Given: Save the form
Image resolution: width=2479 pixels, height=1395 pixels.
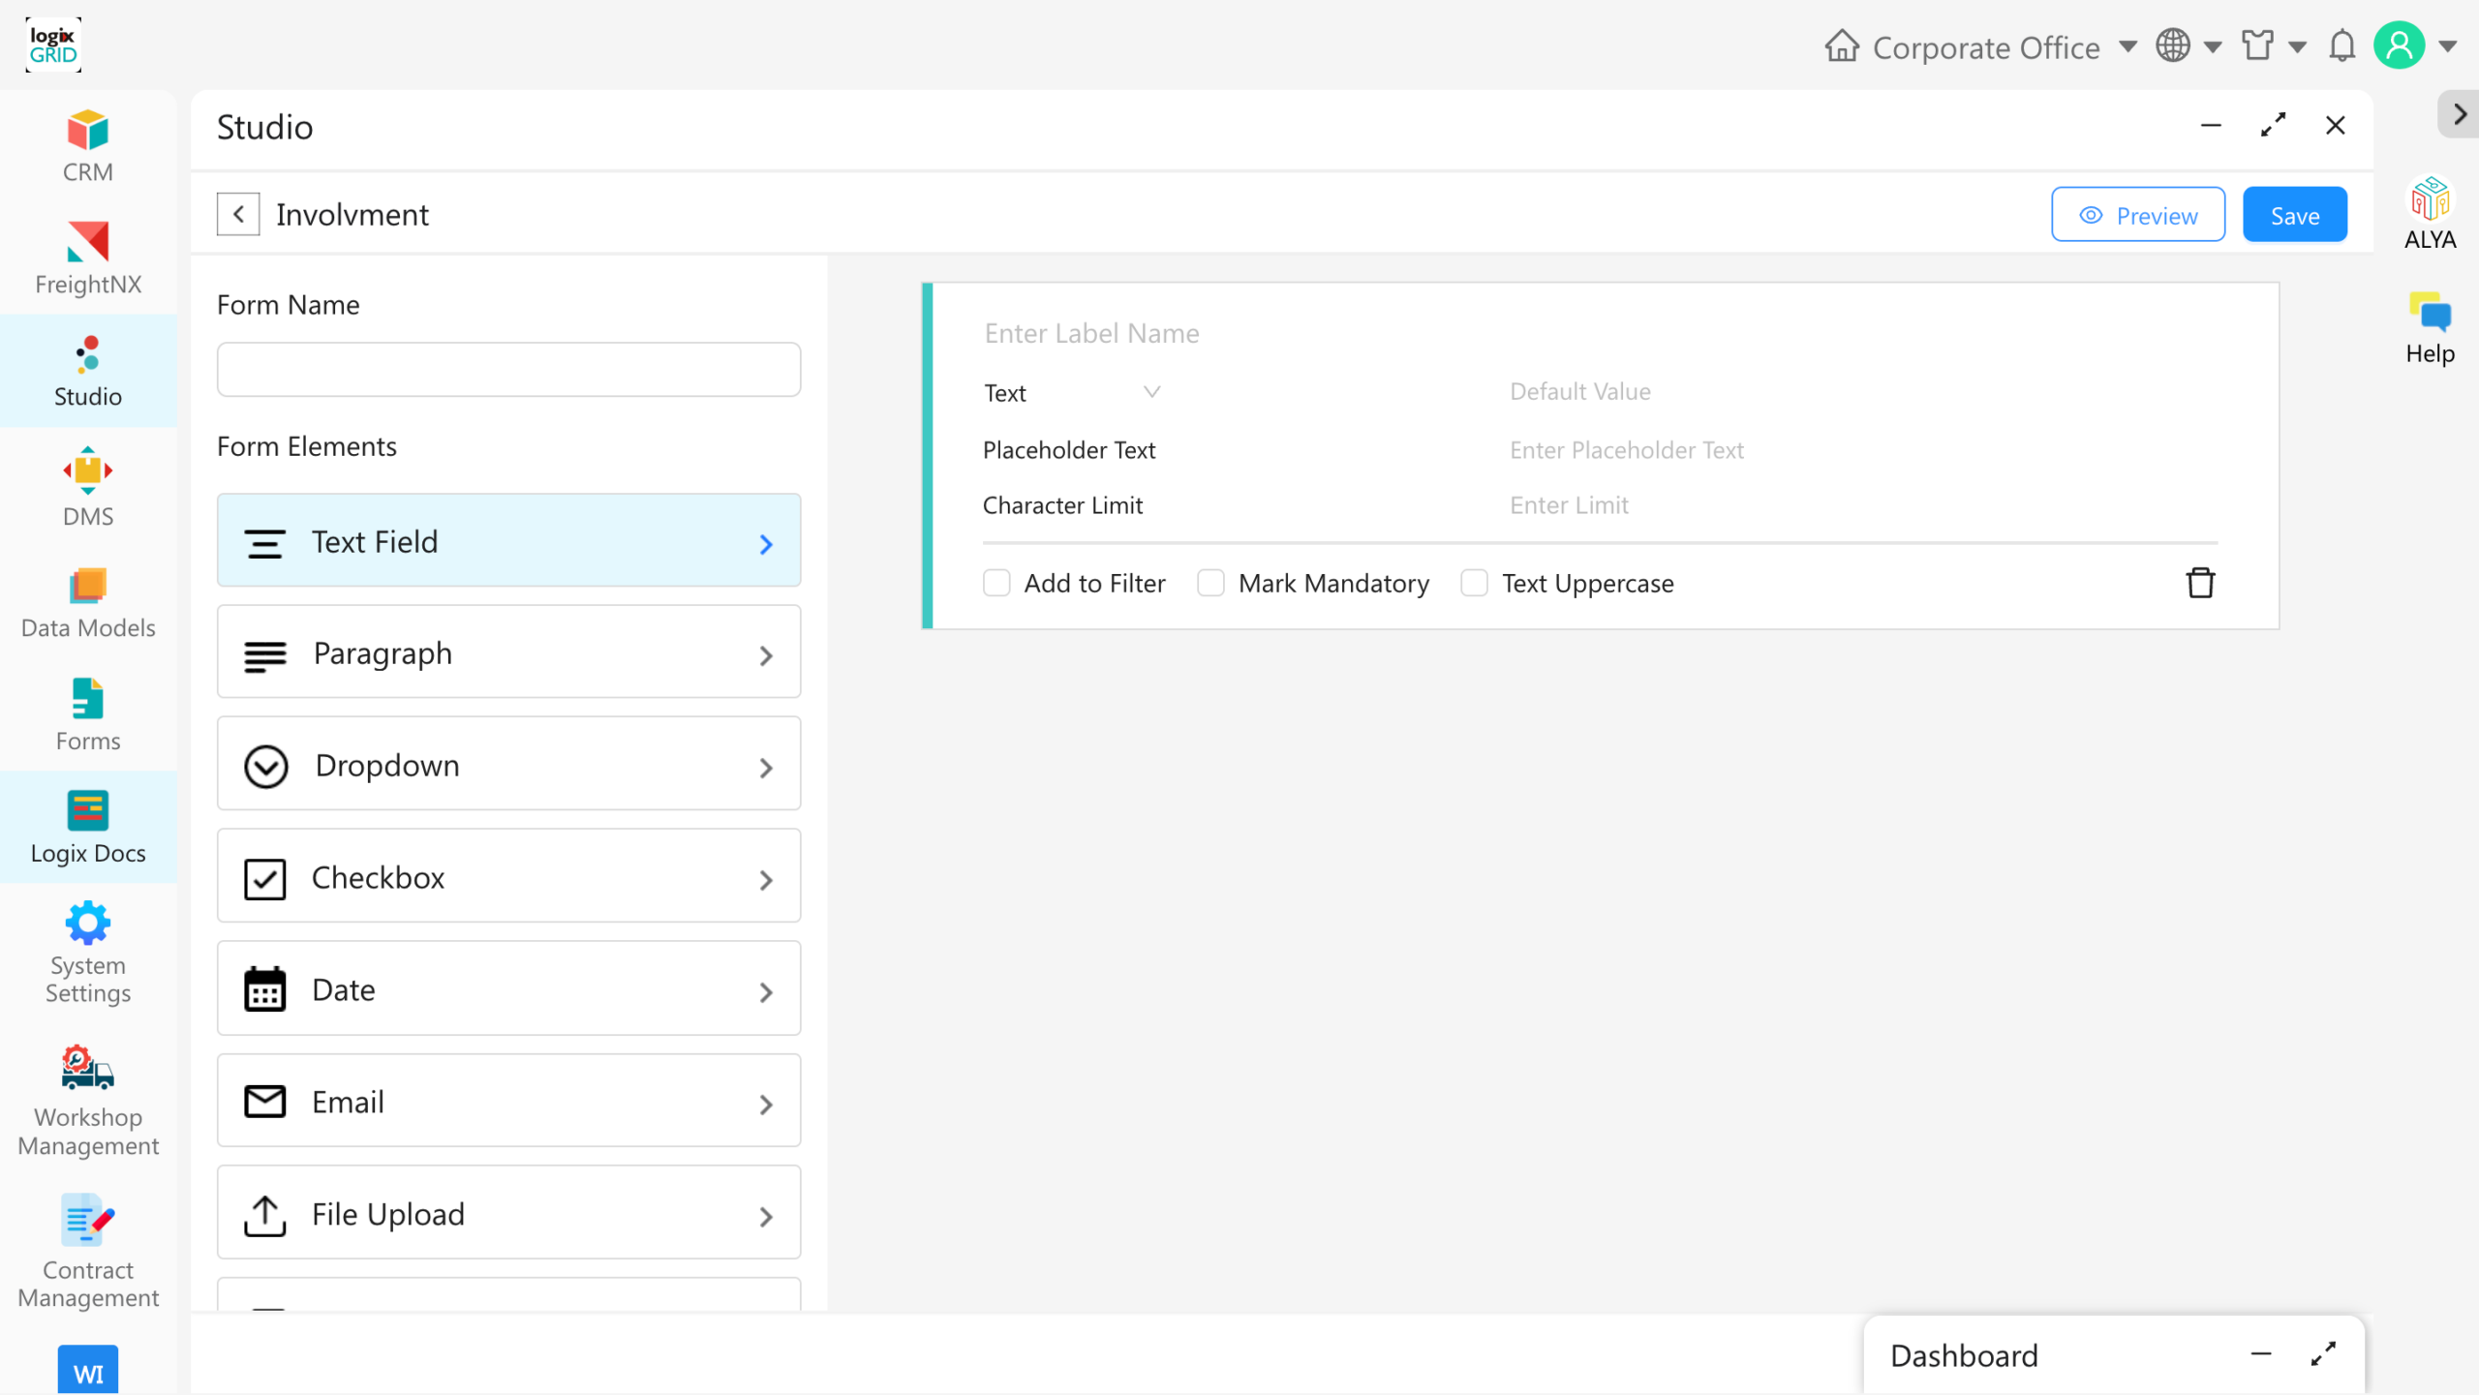Looking at the screenshot, I should pyautogui.click(x=2295, y=215).
